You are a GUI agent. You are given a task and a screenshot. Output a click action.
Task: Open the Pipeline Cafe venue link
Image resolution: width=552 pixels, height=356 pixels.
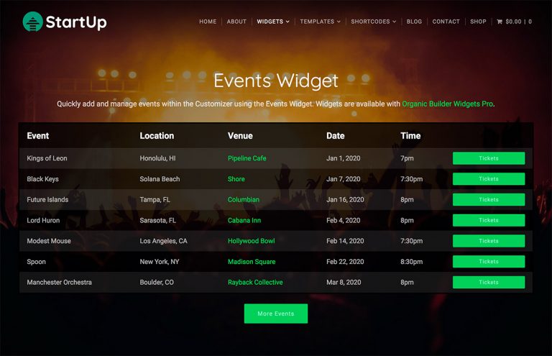pos(247,158)
